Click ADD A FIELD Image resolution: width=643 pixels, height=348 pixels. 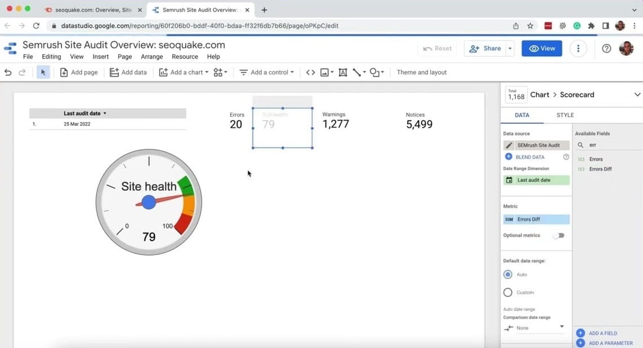[597, 333]
